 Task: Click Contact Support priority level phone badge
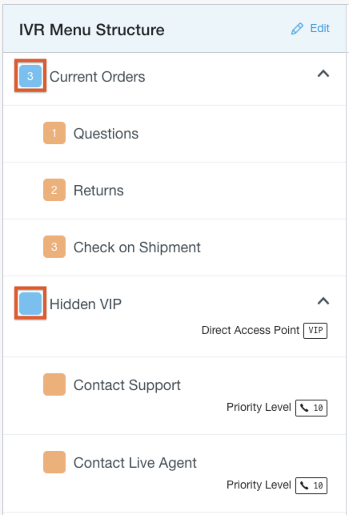coord(311,408)
